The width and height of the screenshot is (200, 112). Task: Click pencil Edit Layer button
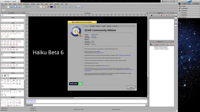tap(172, 16)
